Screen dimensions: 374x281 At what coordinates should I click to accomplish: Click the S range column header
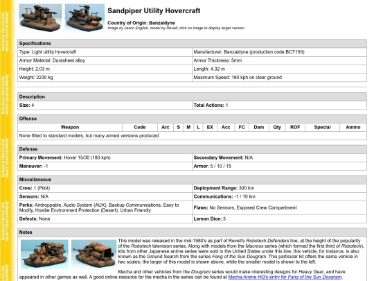[x=179, y=127]
